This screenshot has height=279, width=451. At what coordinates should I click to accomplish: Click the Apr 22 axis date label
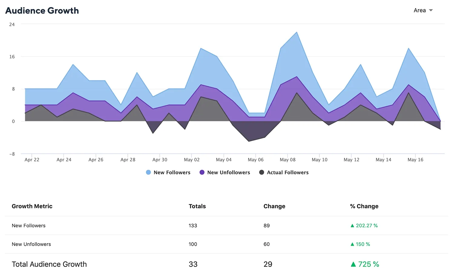pyautogui.click(x=32, y=160)
